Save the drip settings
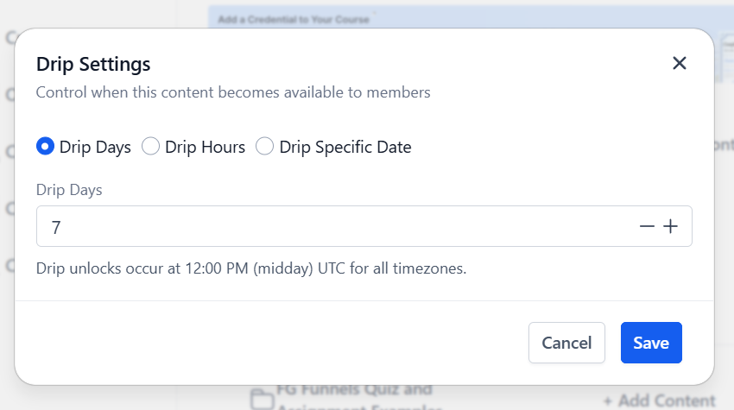This screenshot has height=410, width=734. pyautogui.click(x=651, y=343)
